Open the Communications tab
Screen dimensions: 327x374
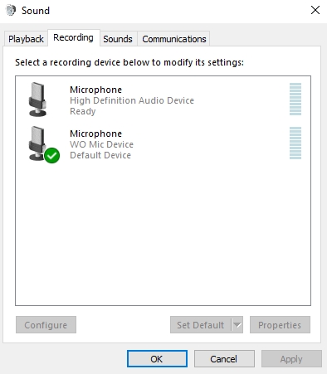coord(174,39)
